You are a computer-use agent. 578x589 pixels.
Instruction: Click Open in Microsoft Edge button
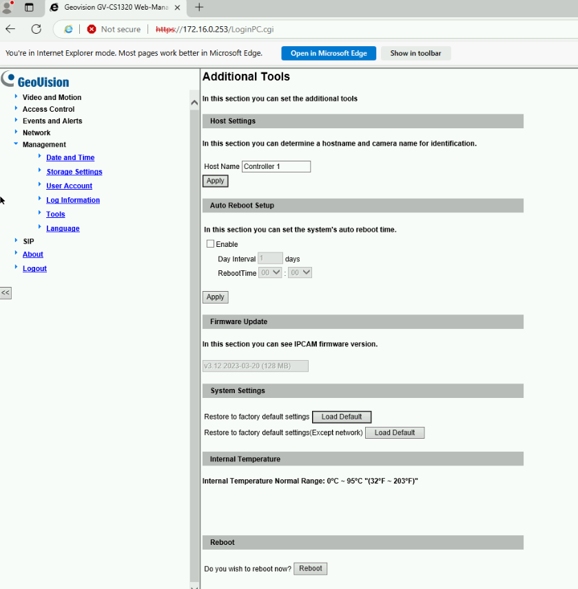click(x=328, y=53)
